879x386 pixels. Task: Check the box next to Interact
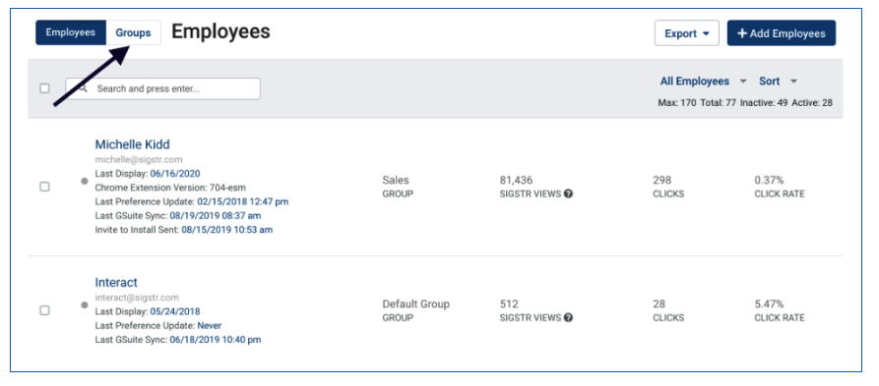pos(44,310)
